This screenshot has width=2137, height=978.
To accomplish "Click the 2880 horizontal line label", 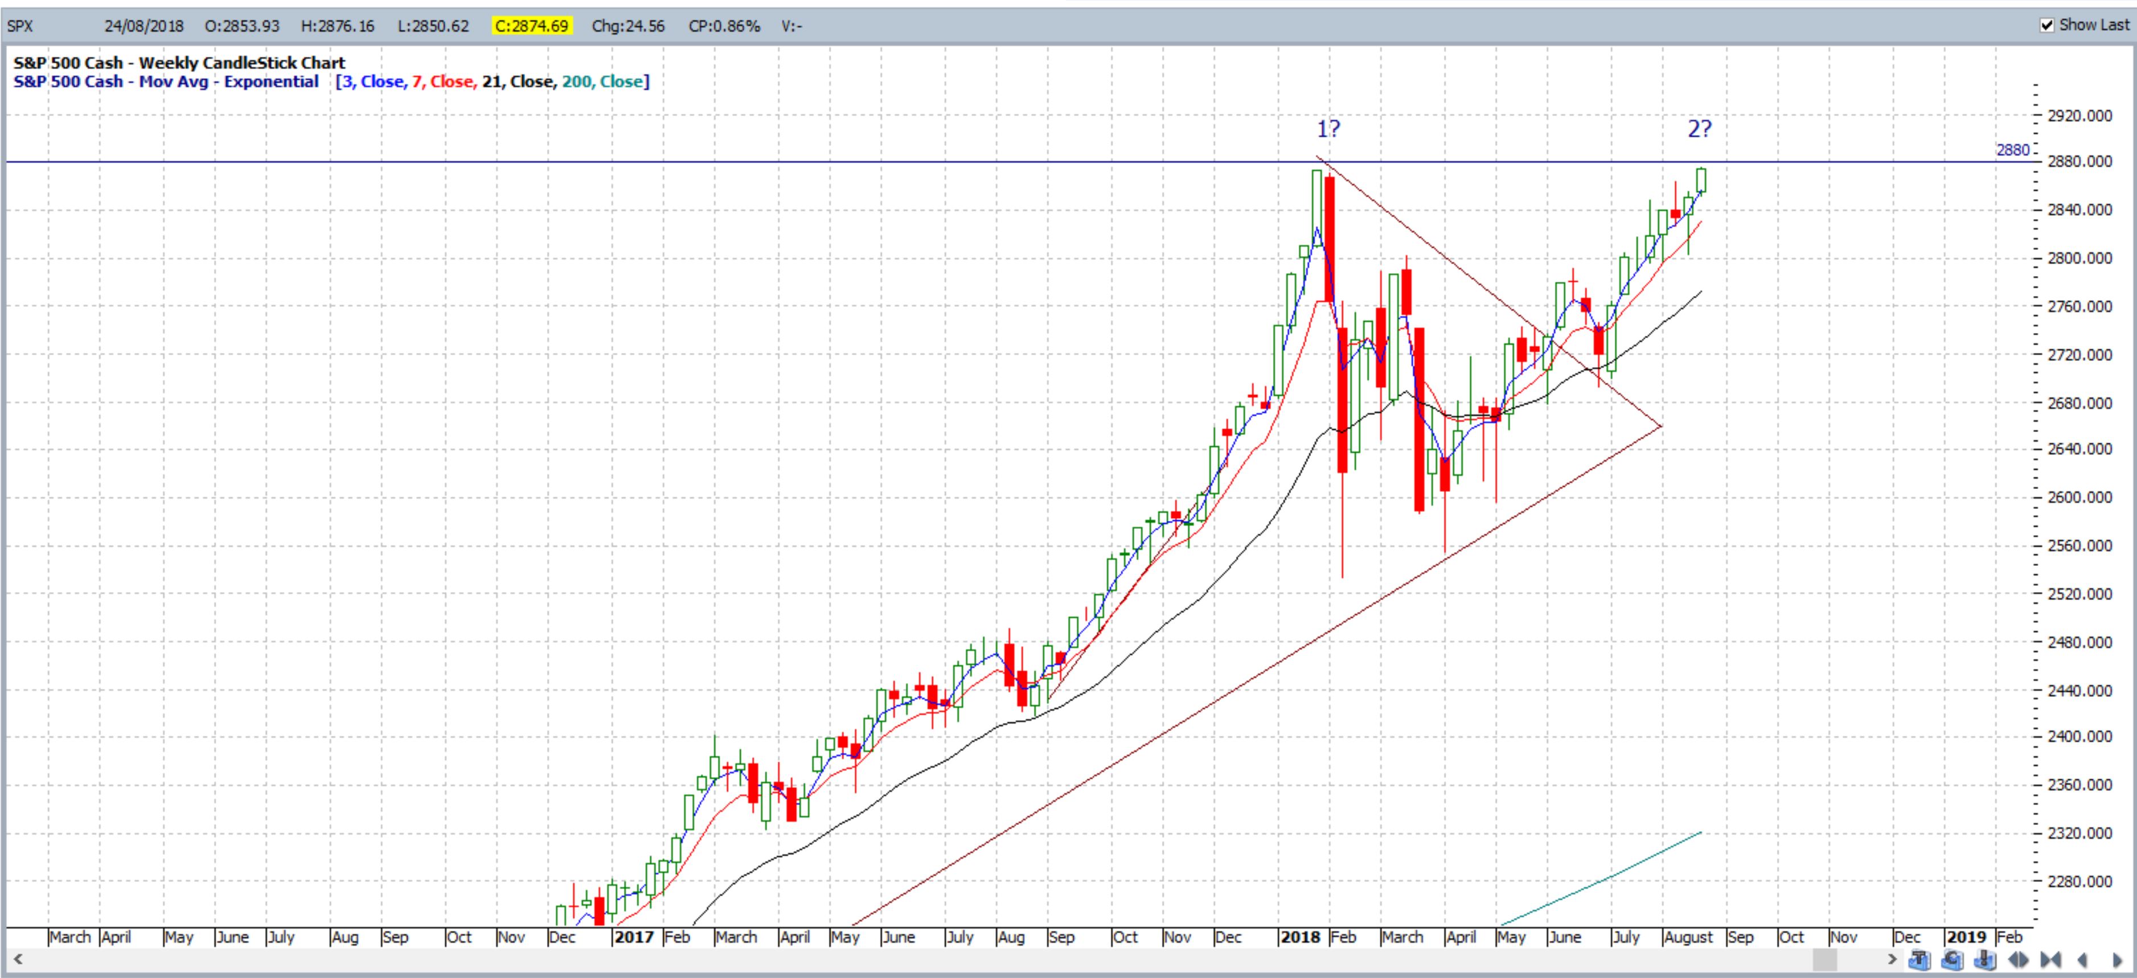I will tap(2012, 150).
